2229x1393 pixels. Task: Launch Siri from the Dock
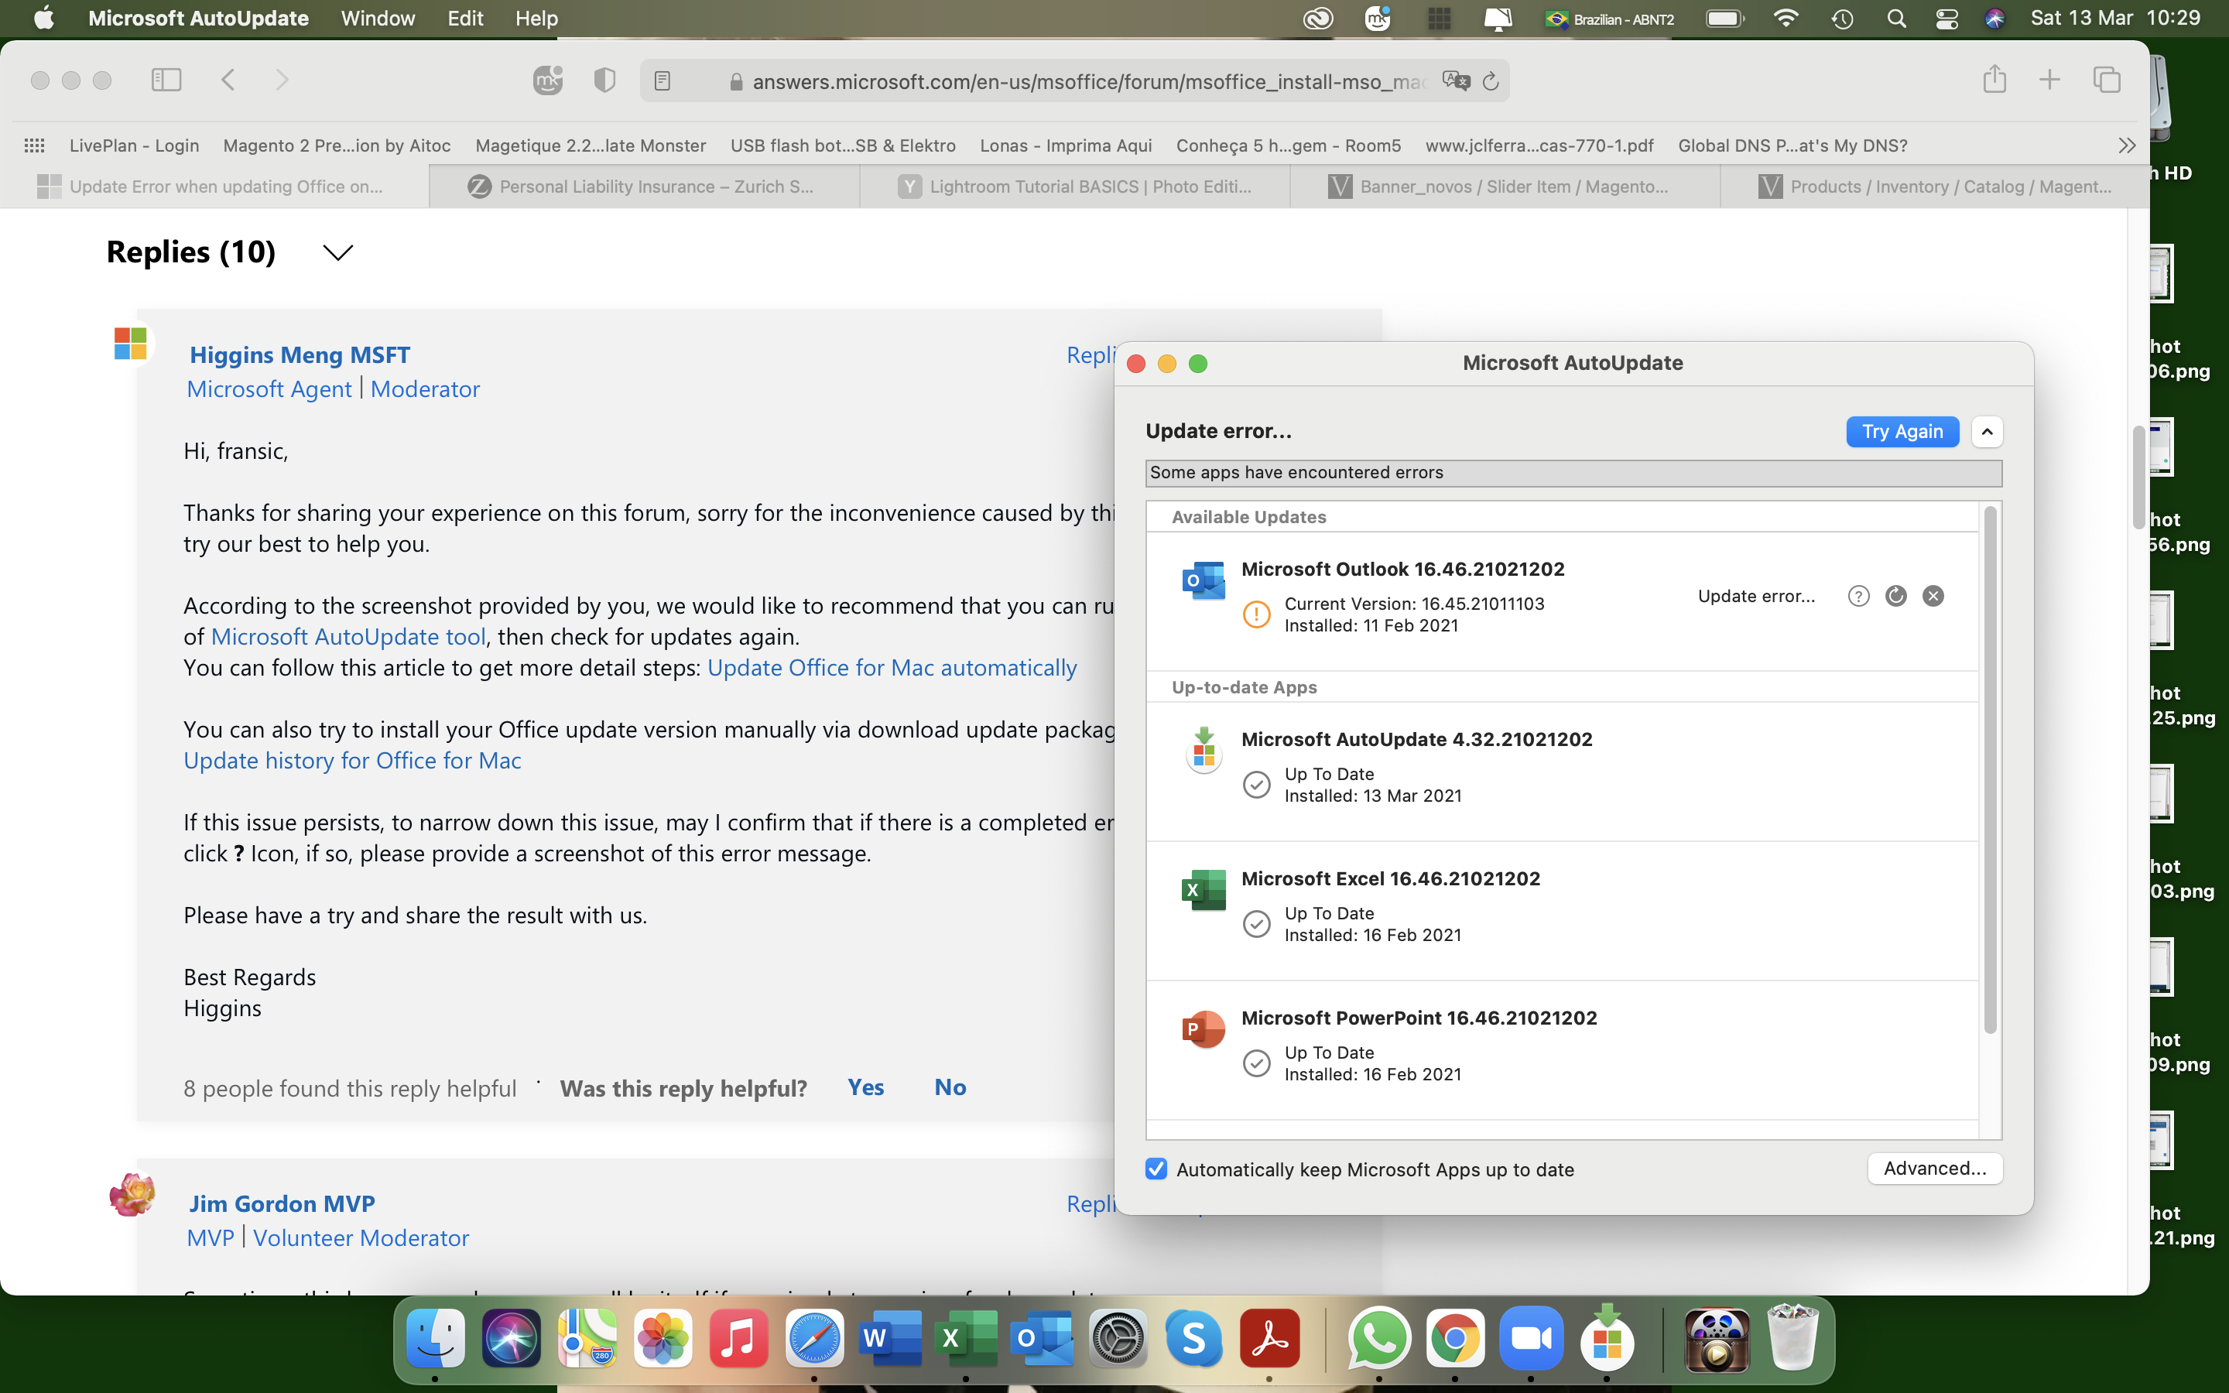point(511,1338)
